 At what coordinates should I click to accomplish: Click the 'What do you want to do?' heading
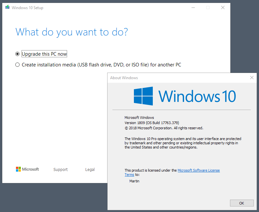coord(72,32)
